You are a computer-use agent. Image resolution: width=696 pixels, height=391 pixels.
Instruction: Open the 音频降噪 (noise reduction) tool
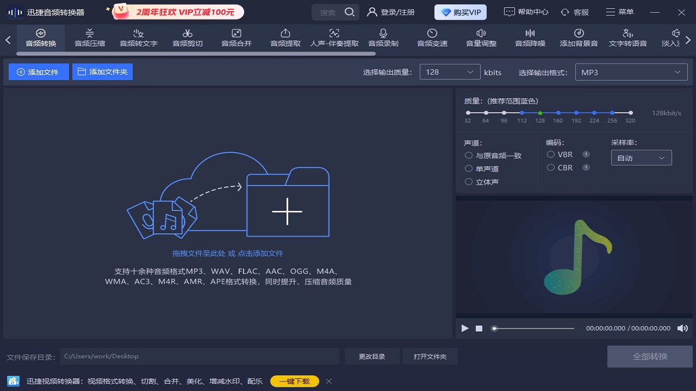click(530, 38)
